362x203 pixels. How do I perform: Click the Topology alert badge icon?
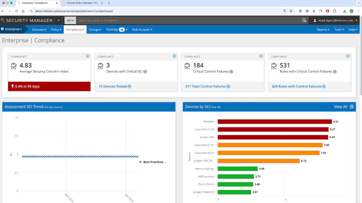point(122,30)
